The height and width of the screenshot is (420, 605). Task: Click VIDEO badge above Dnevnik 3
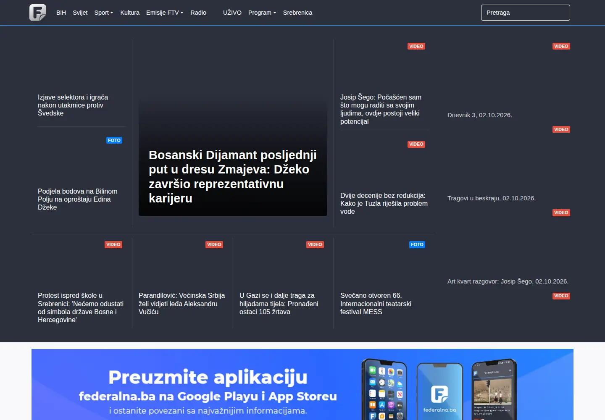tap(561, 46)
